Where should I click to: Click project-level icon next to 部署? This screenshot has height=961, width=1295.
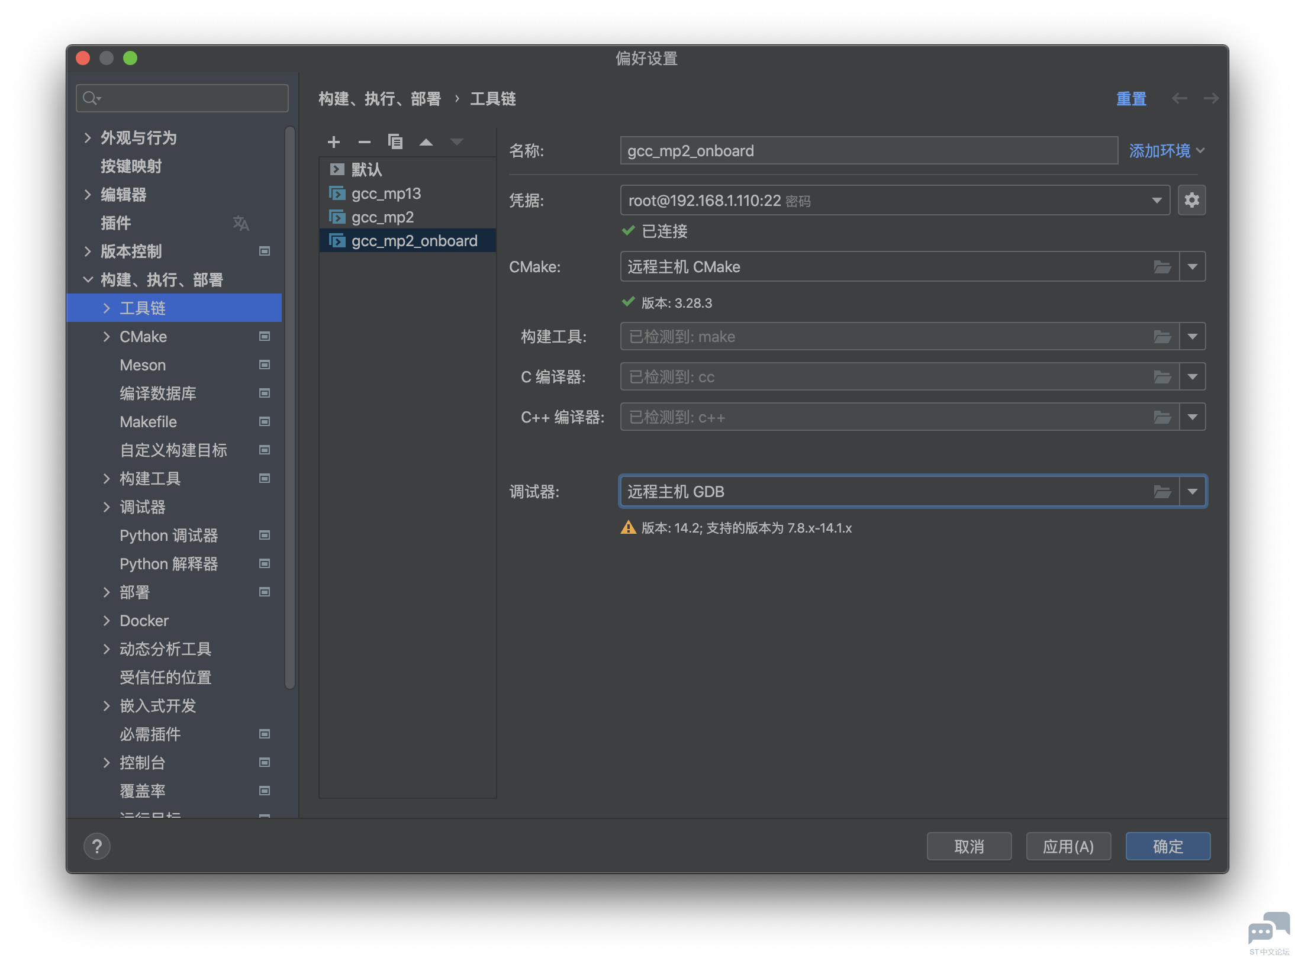[x=265, y=592]
